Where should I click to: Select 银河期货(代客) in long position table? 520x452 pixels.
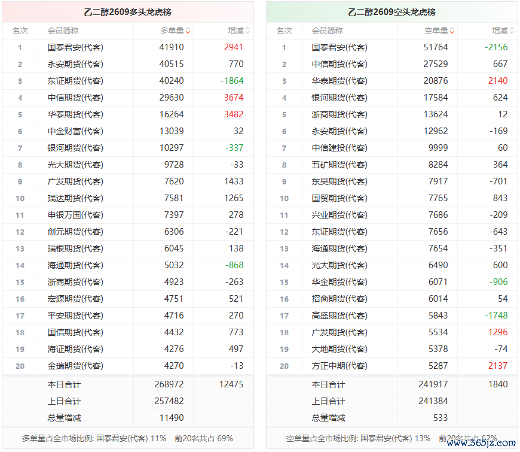tap(75, 148)
